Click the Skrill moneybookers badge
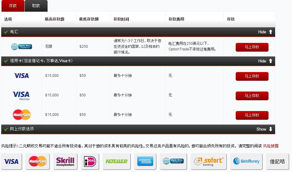The width and height of the screenshot is (292, 172). (x=65, y=161)
